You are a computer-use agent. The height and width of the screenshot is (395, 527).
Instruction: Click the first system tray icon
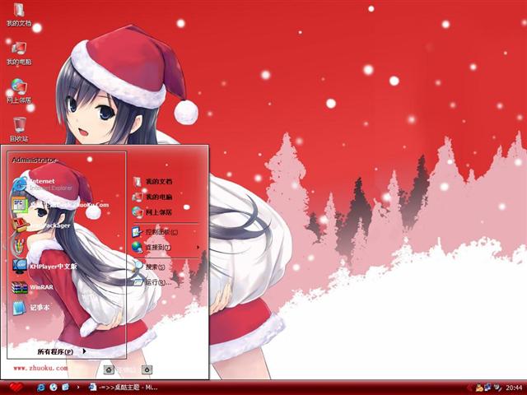coord(479,388)
